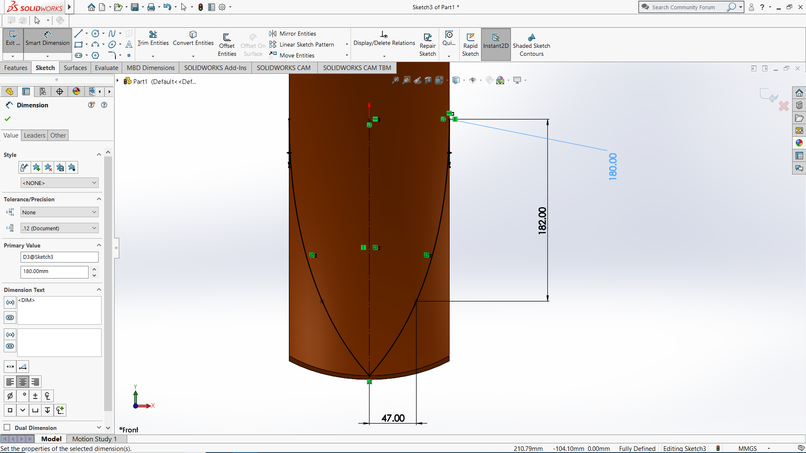Activate the Convert Entities tool

click(x=193, y=40)
